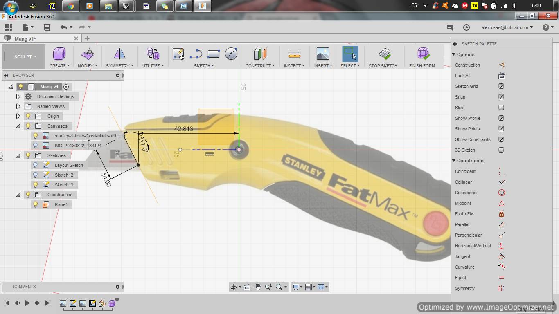
Task: Click the Construction line option icon
Action: click(x=501, y=65)
